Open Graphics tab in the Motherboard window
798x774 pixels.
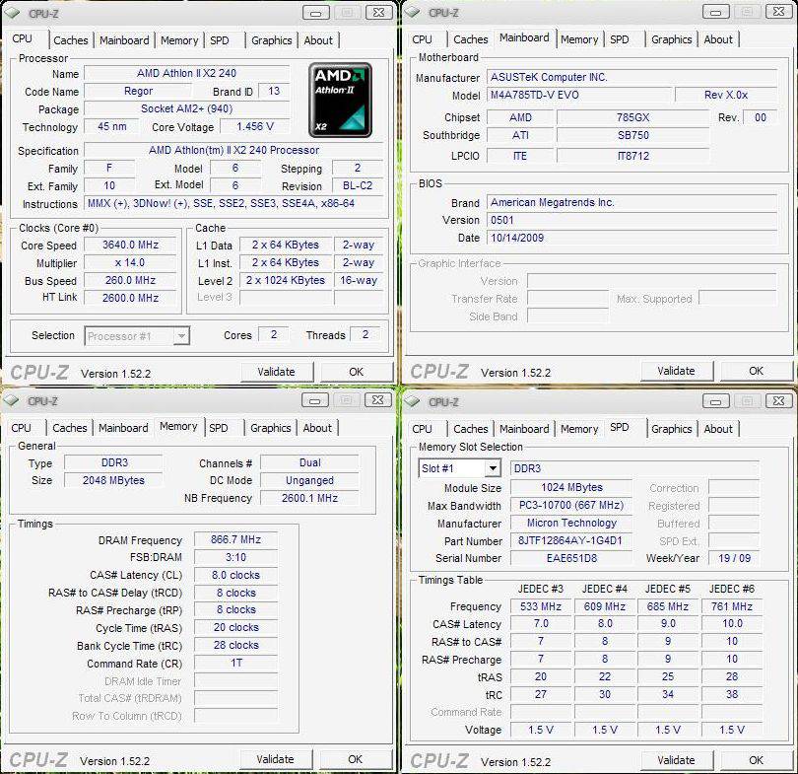tap(671, 39)
